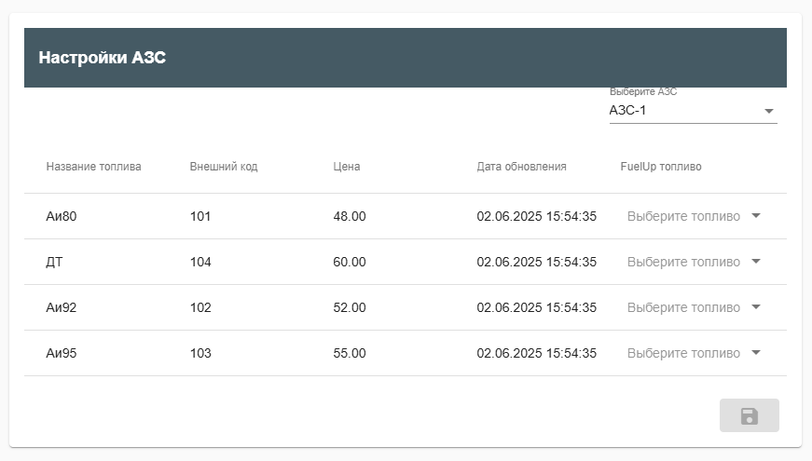Open FuelUp fuel dropdown for ДТ

(694, 262)
